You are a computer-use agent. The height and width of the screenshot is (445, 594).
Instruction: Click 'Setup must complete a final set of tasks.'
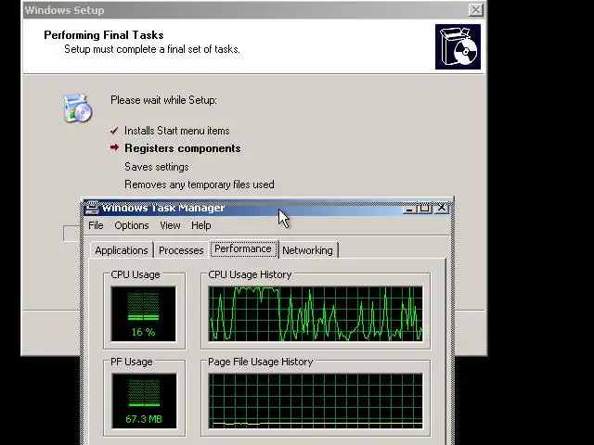point(152,49)
